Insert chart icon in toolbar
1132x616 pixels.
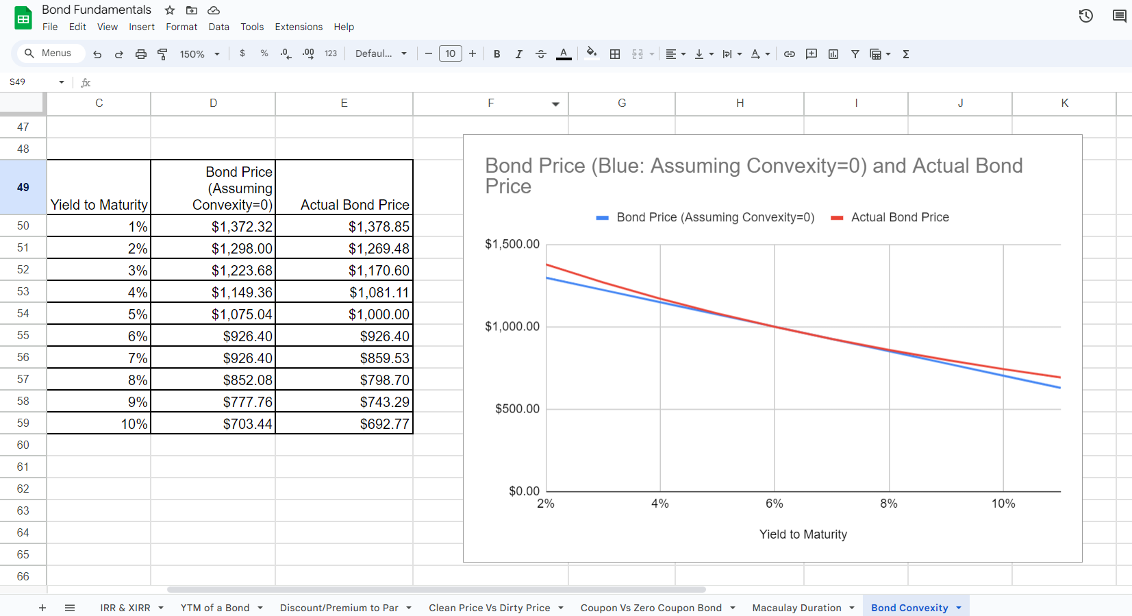pos(833,54)
